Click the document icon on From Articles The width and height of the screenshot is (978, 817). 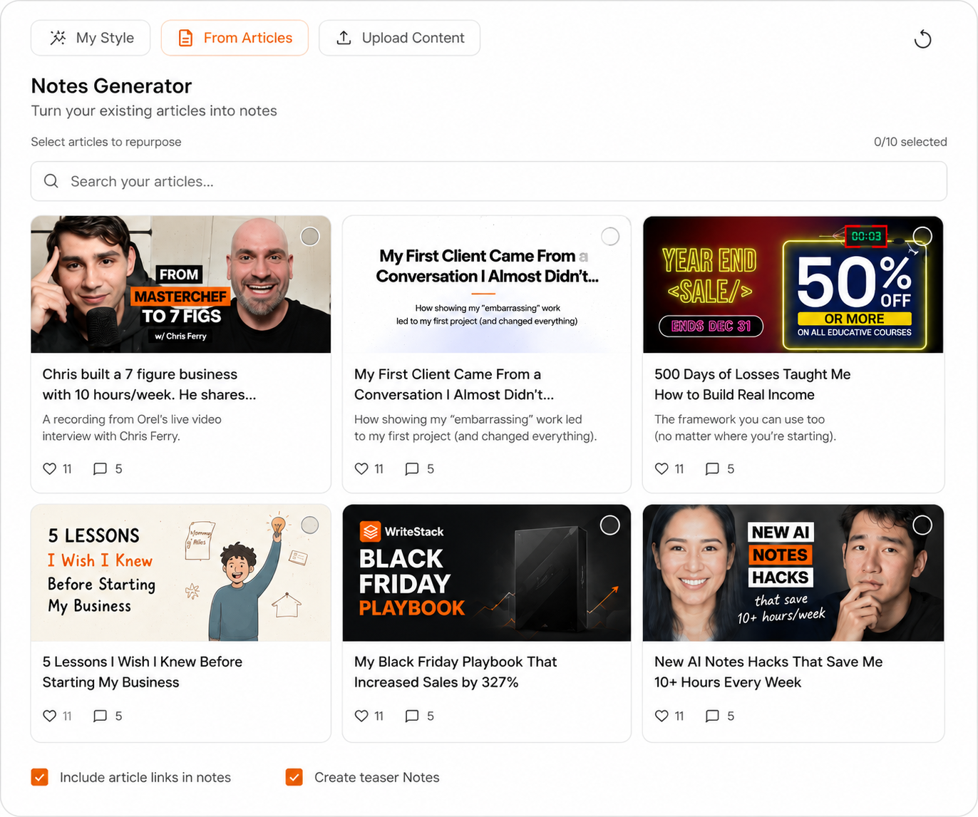click(x=185, y=38)
